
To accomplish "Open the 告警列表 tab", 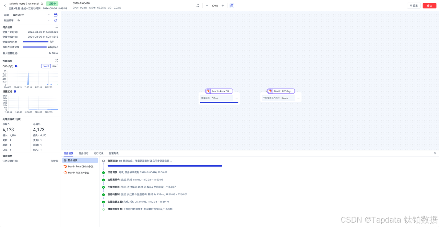I will [x=114, y=153].
